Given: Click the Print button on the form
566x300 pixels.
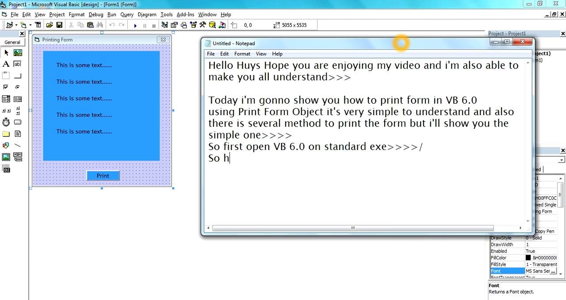Looking at the screenshot, I should 103,176.
